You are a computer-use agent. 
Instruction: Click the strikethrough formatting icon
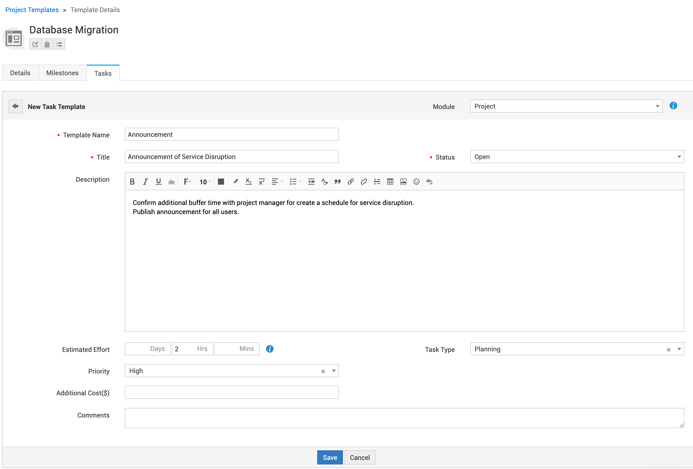171,181
